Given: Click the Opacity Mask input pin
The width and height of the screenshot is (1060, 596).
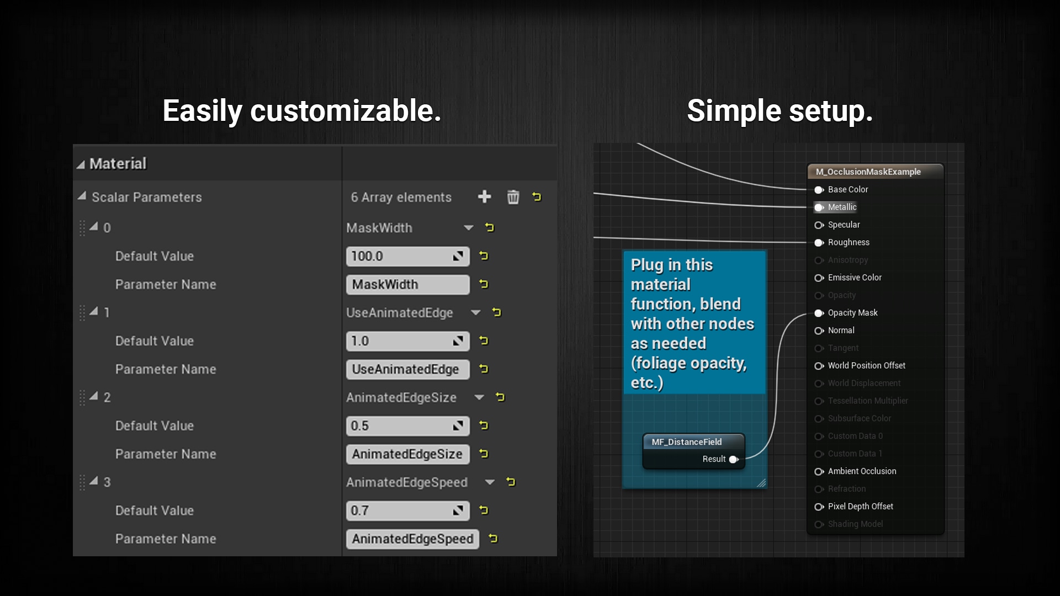Looking at the screenshot, I should (x=819, y=312).
